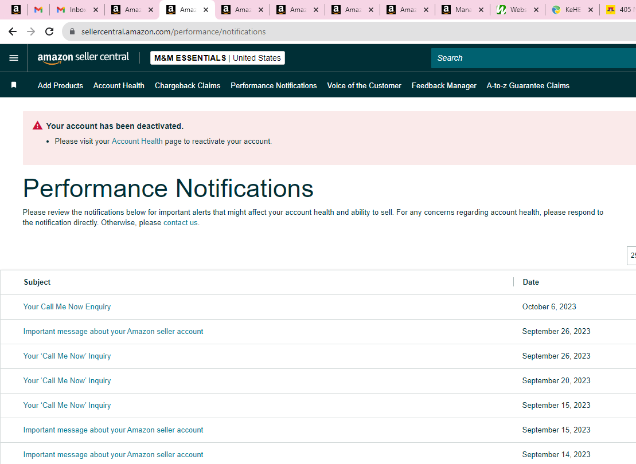Click the Date column header
Screen dimensions: 636x464
click(x=530, y=282)
